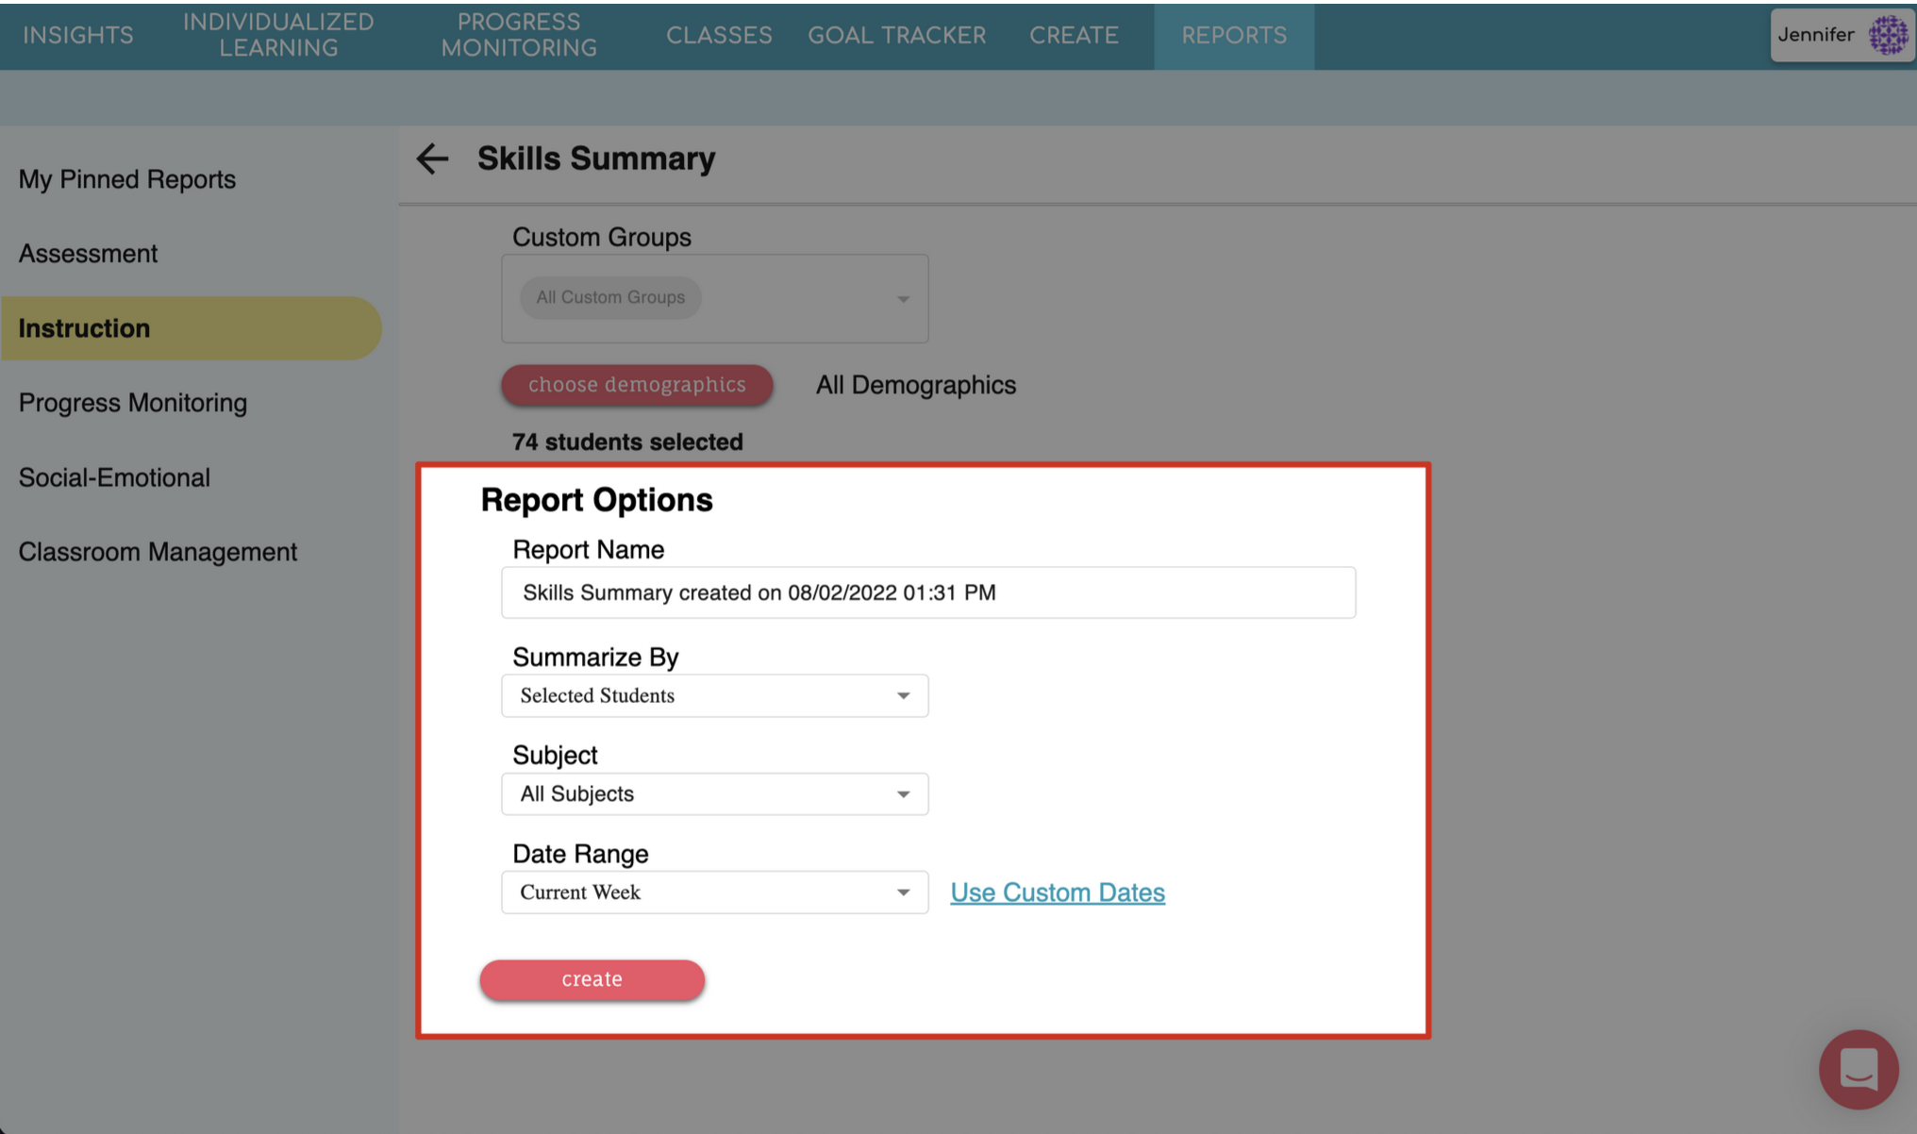Image resolution: width=1917 pixels, height=1134 pixels.
Task: Expand the Custom Groups dropdown
Action: pos(902,299)
